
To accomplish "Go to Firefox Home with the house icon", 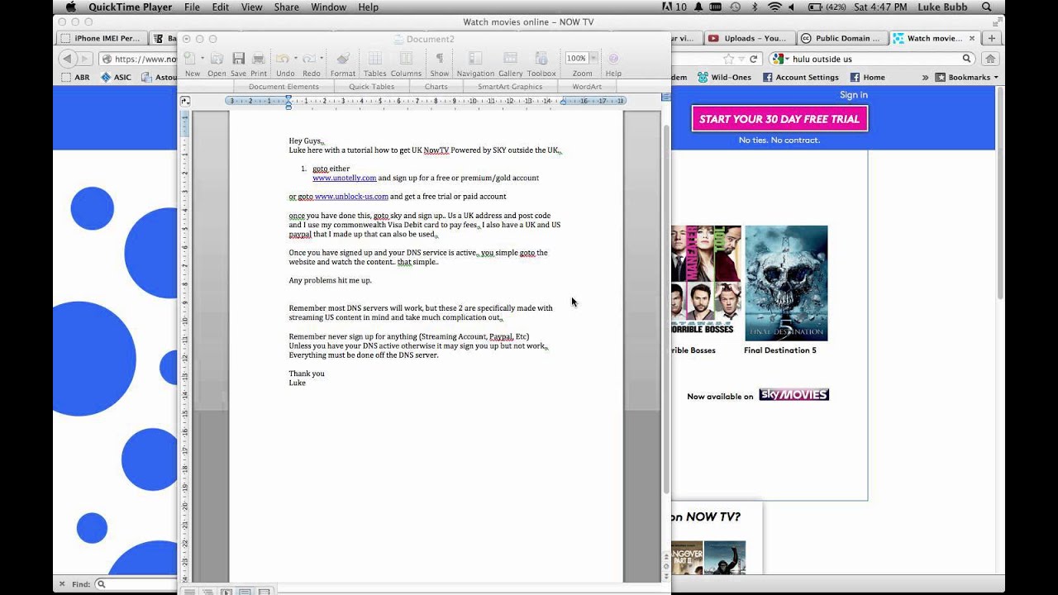I will coord(990,59).
